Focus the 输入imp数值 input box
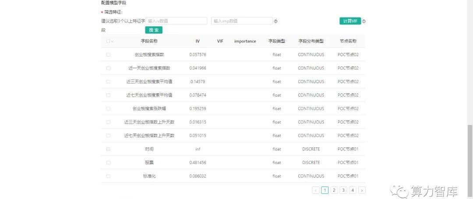 [242, 21]
